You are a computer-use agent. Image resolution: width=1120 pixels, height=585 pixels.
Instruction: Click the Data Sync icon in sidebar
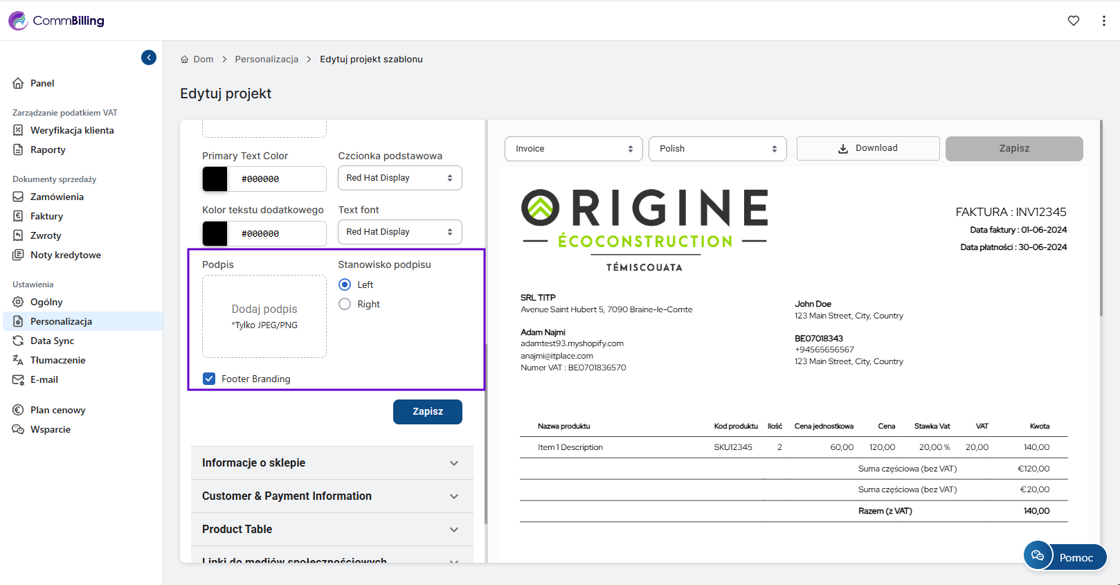tap(19, 341)
